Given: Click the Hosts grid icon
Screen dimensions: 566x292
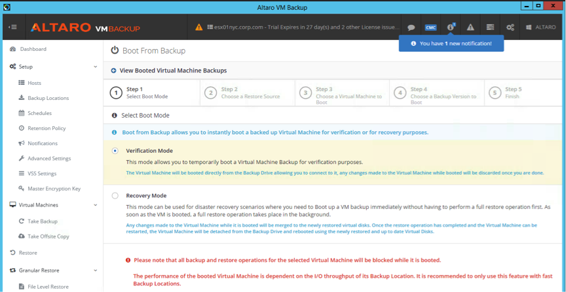Looking at the screenshot, I should pos(22,83).
